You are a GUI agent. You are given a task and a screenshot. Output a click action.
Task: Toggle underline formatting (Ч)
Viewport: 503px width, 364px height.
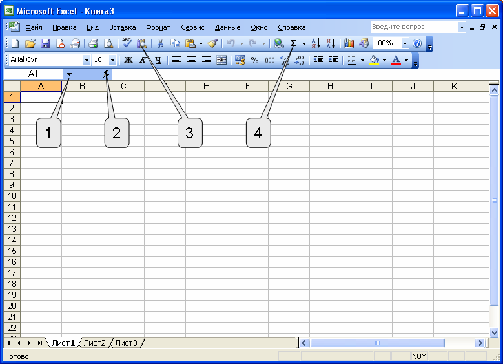point(157,60)
